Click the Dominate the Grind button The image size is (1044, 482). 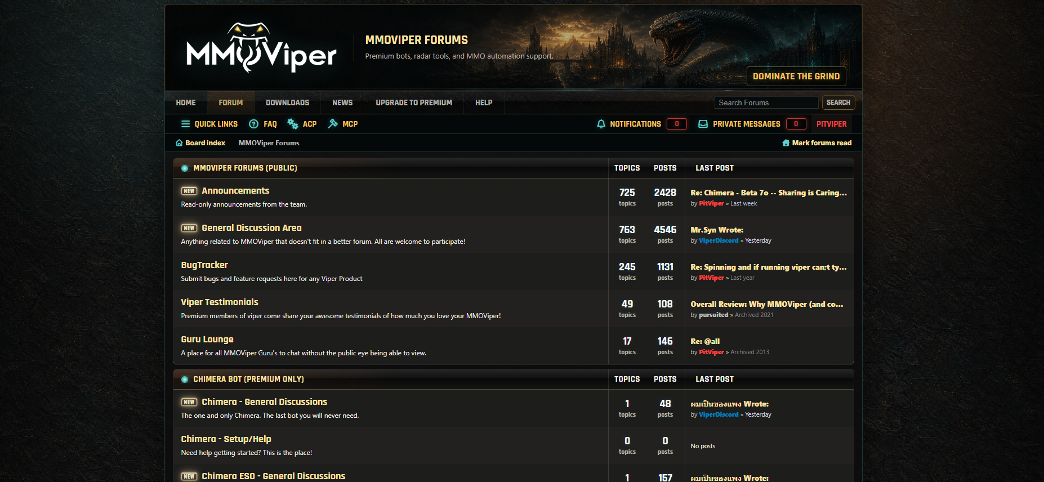coord(796,77)
